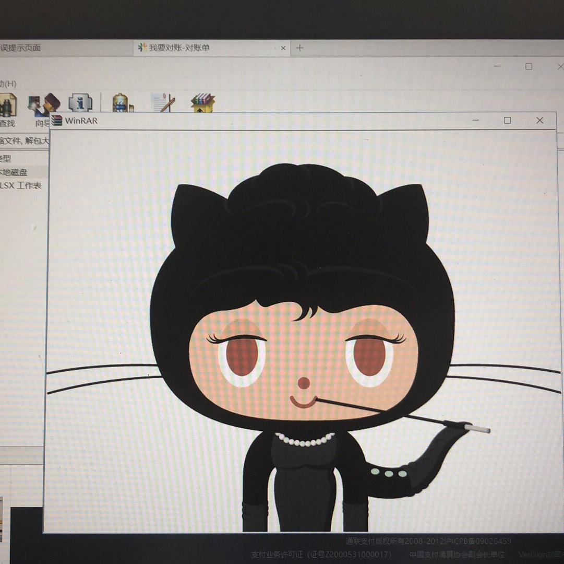Select the XLSX 工作表 file entry

coord(21,185)
